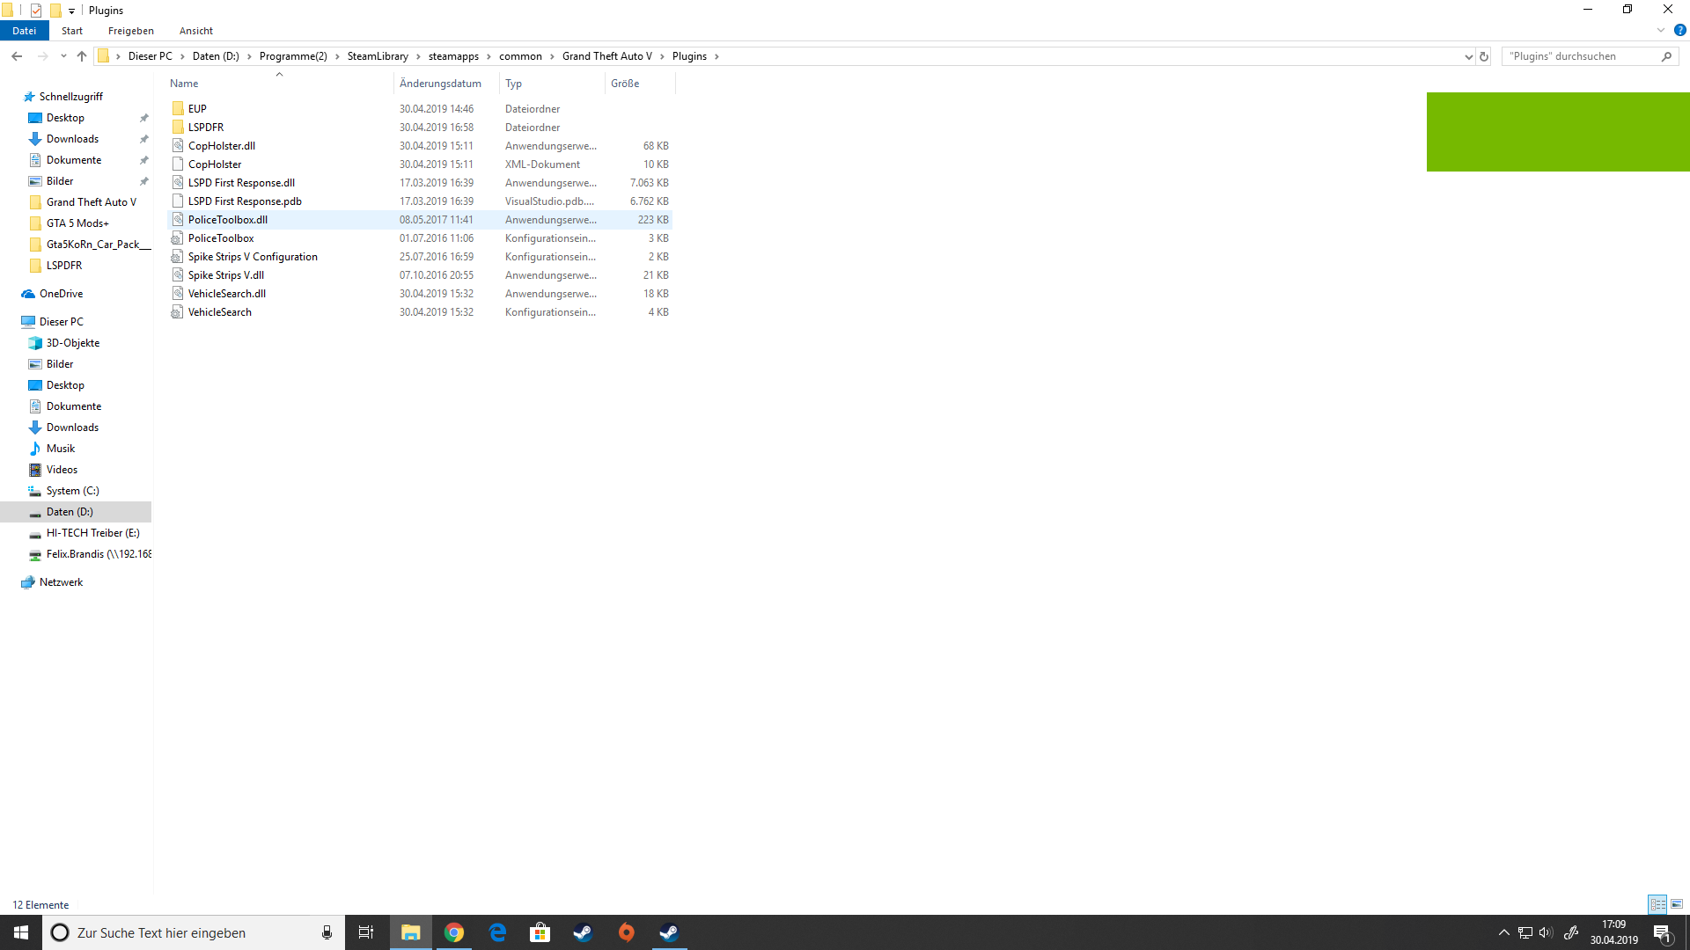Click the green NVIDIA overlay rectangle
The height and width of the screenshot is (950, 1690).
point(1558,132)
